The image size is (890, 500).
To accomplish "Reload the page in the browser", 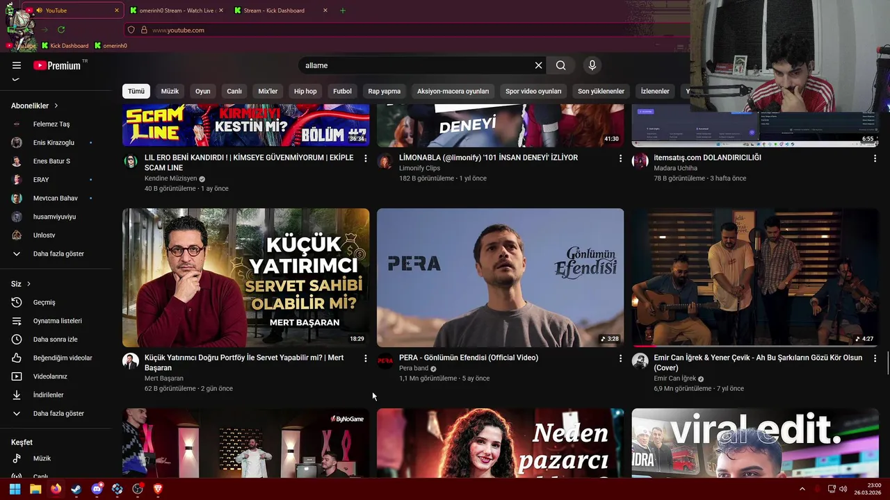I will (x=61, y=30).
